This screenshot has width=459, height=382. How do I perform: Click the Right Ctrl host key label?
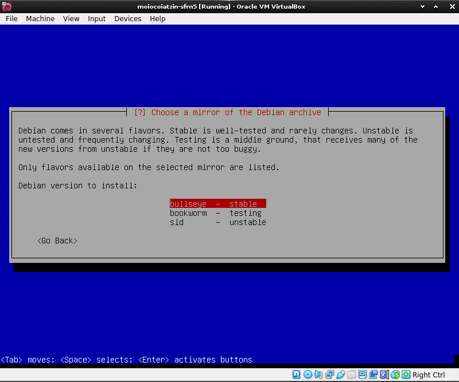[429, 375]
